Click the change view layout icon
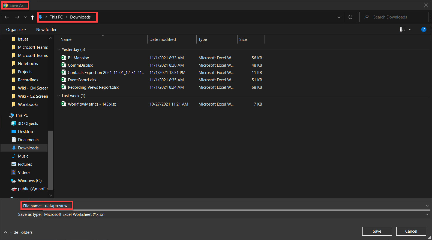Image resolution: width=432 pixels, height=240 pixels. pos(402,29)
